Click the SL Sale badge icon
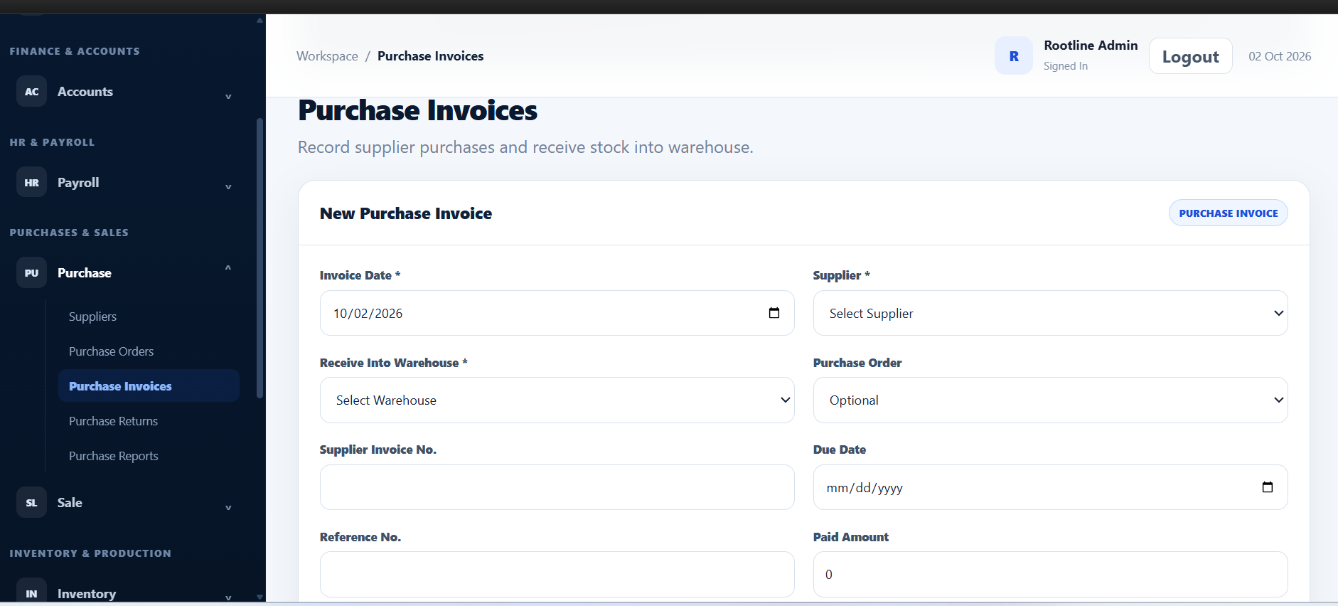Viewport: 1338px width, 606px height. coord(31,503)
